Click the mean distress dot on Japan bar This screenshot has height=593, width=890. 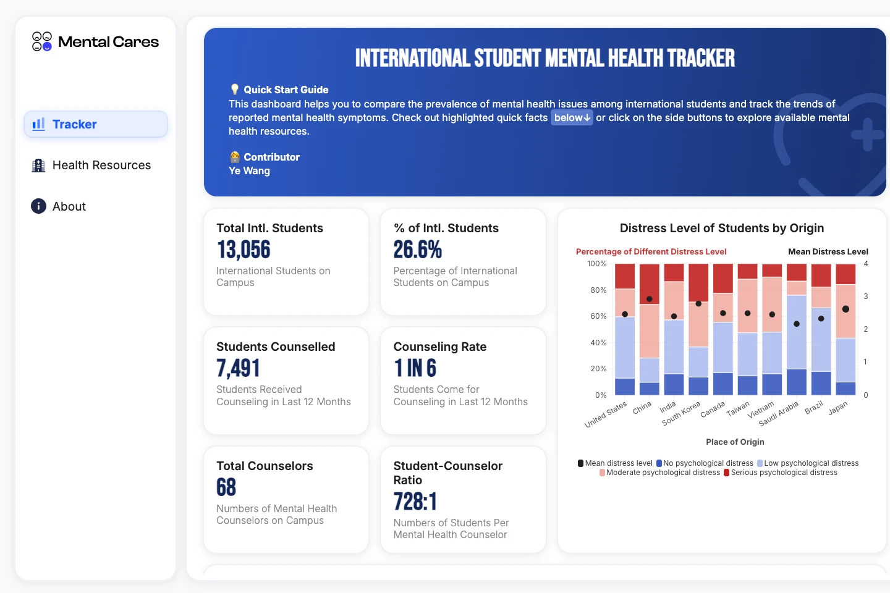coord(845,309)
